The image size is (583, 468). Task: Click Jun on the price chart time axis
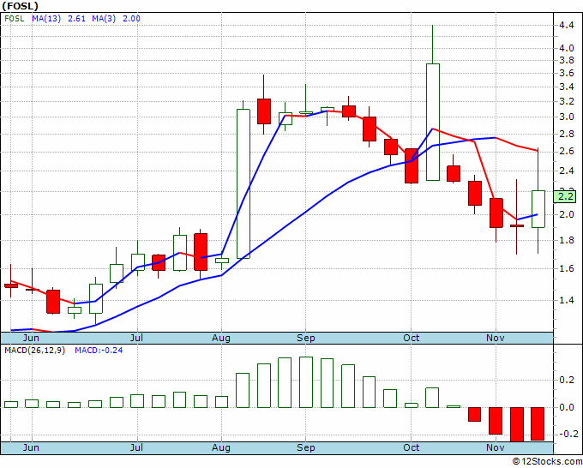tap(31, 338)
